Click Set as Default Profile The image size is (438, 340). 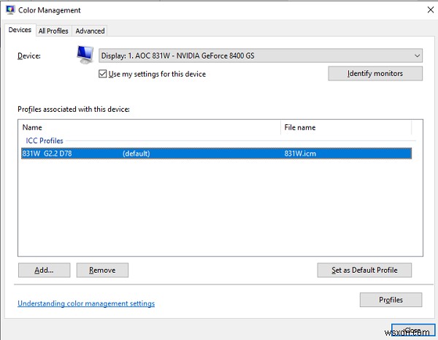coord(364,270)
